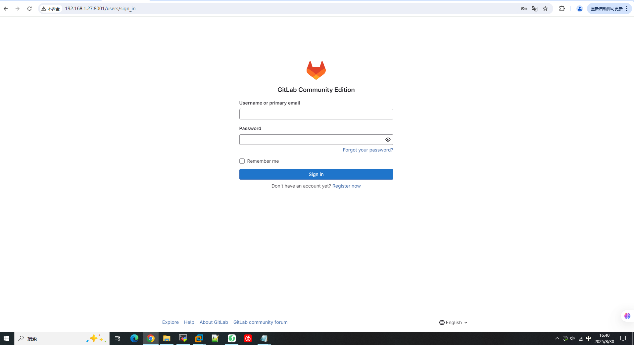Screen dimensions: 634x345
Task: Select the address bar URL
Action: [100, 9]
